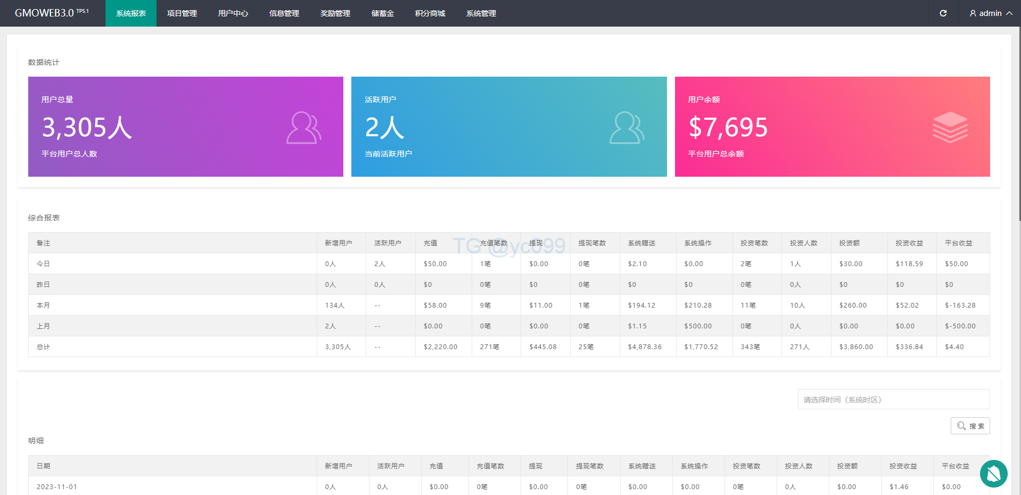The image size is (1021, 495).
Task: Click the users icon in 活跃用户 card
Action: (x=627, y=128)
